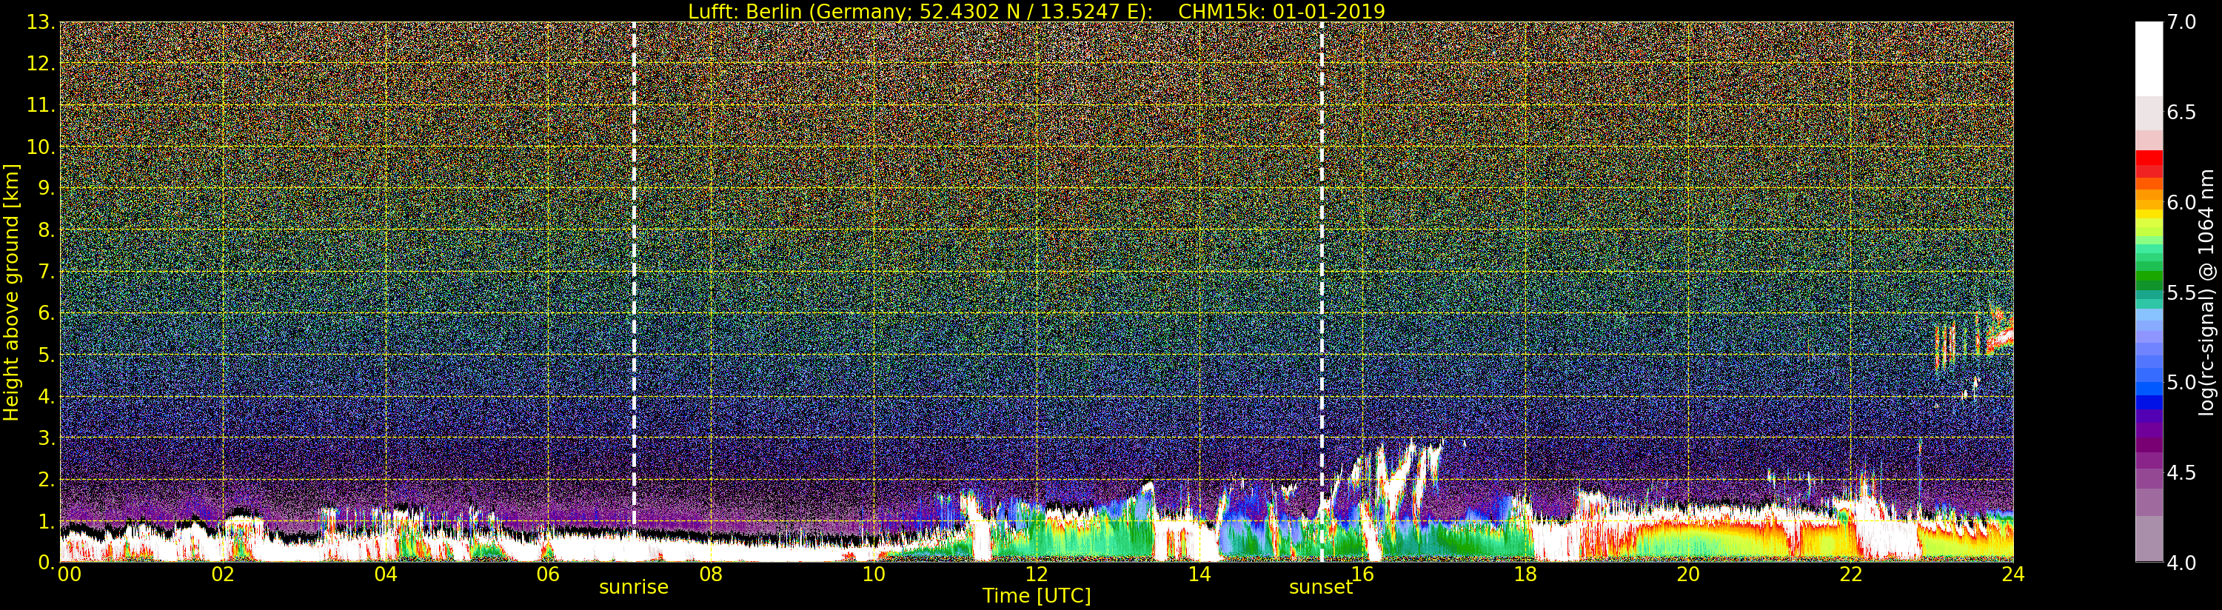Click the 4.5 tick label on the colorbar
The width and height of the screenshot is (2222, 610).
coord(2181,474)
